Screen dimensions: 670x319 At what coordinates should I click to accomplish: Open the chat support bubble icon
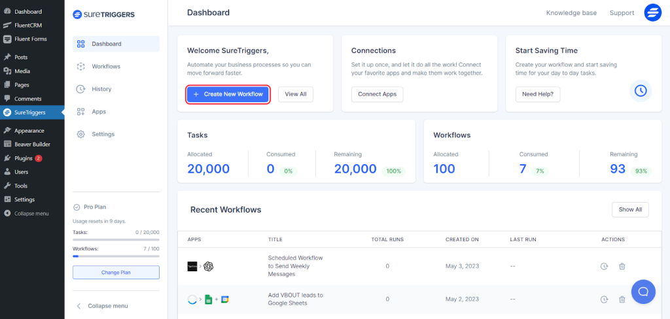pyautogui.click(x=643, y=292)
